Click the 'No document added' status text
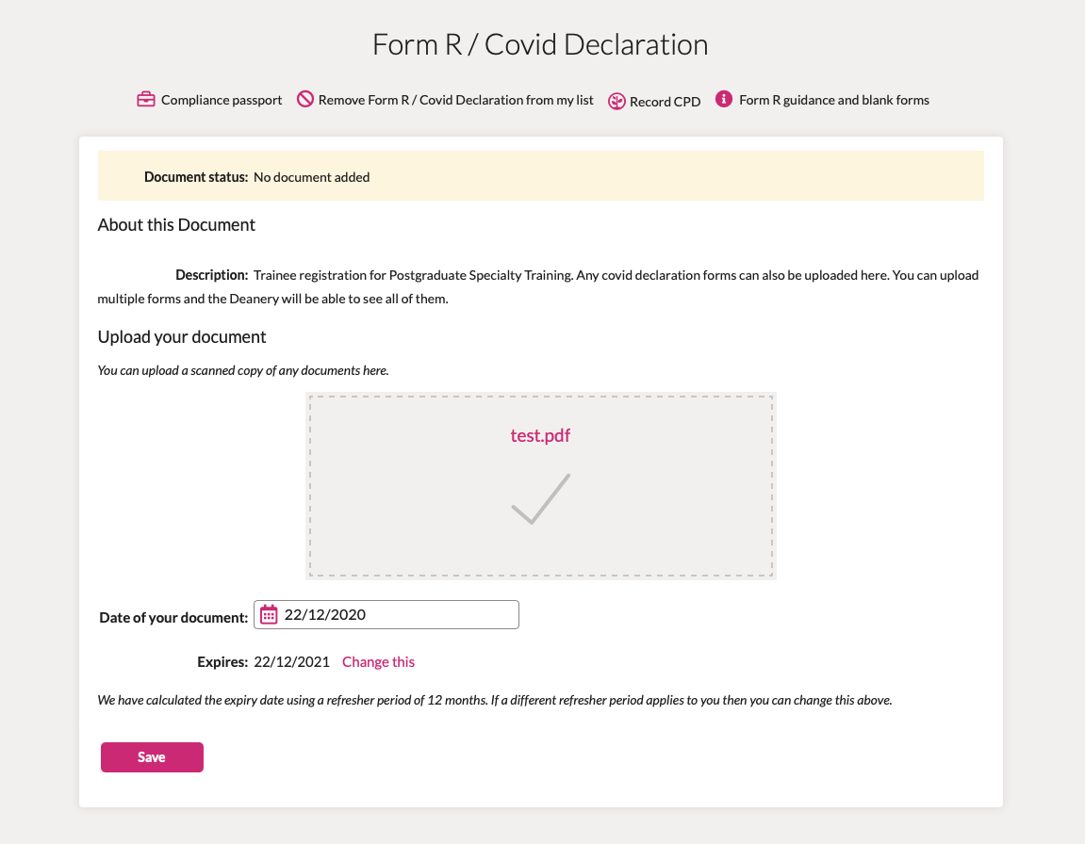 311,178
